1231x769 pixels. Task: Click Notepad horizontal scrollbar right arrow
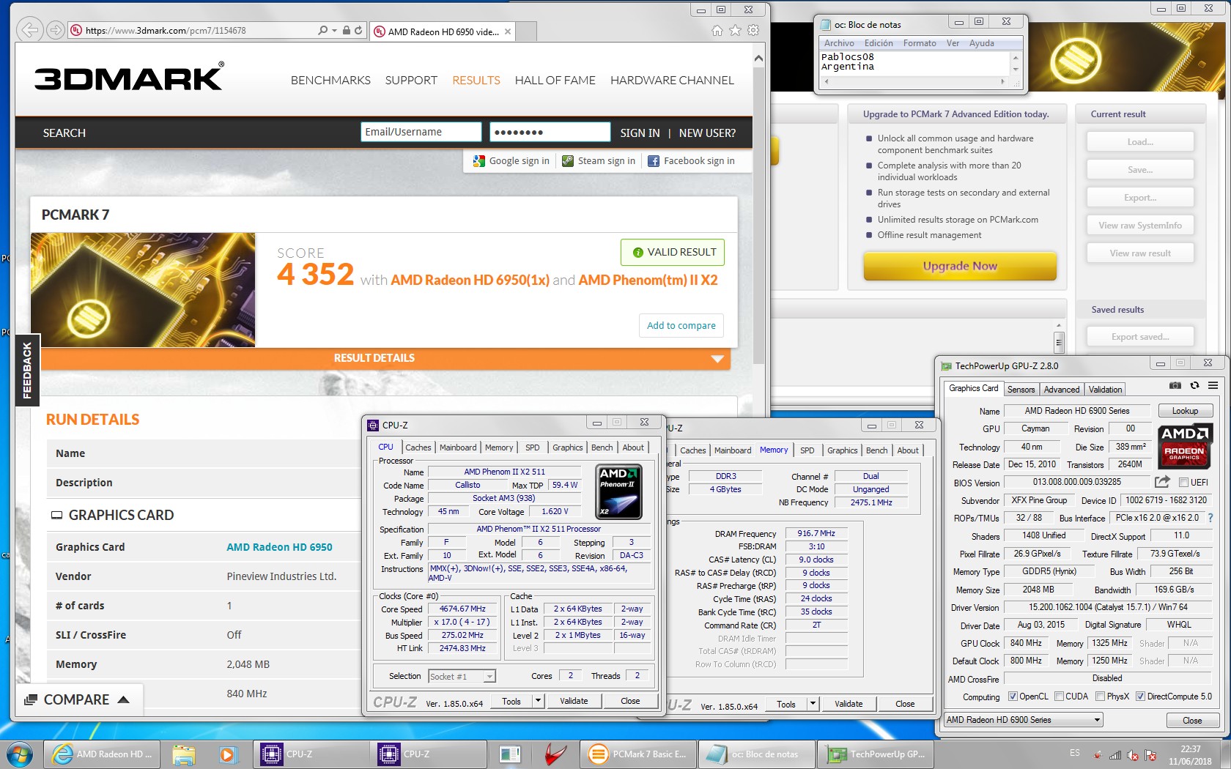[1003, 82]
